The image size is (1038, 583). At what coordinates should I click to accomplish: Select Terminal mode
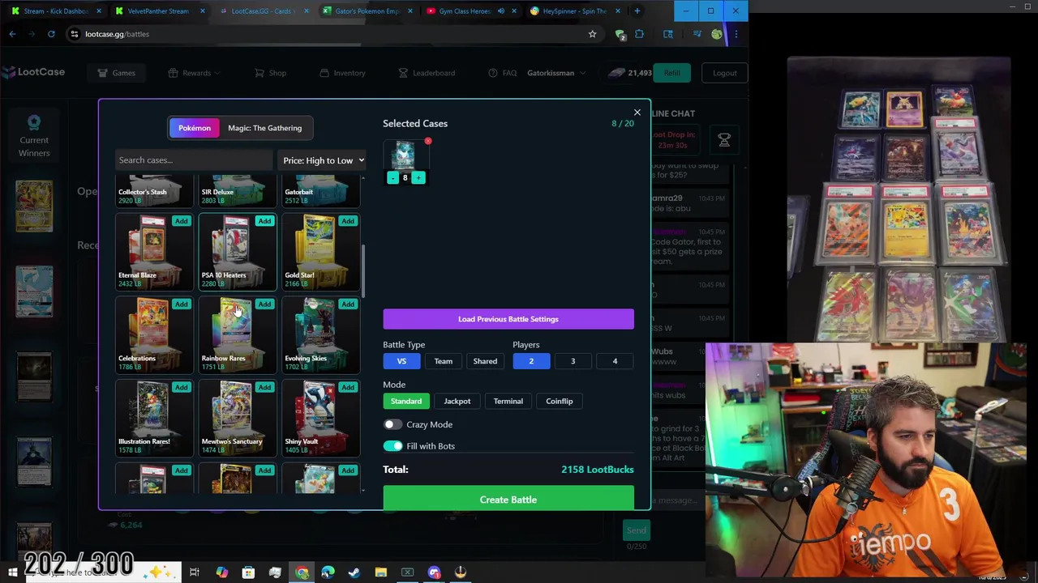(508, 402)
